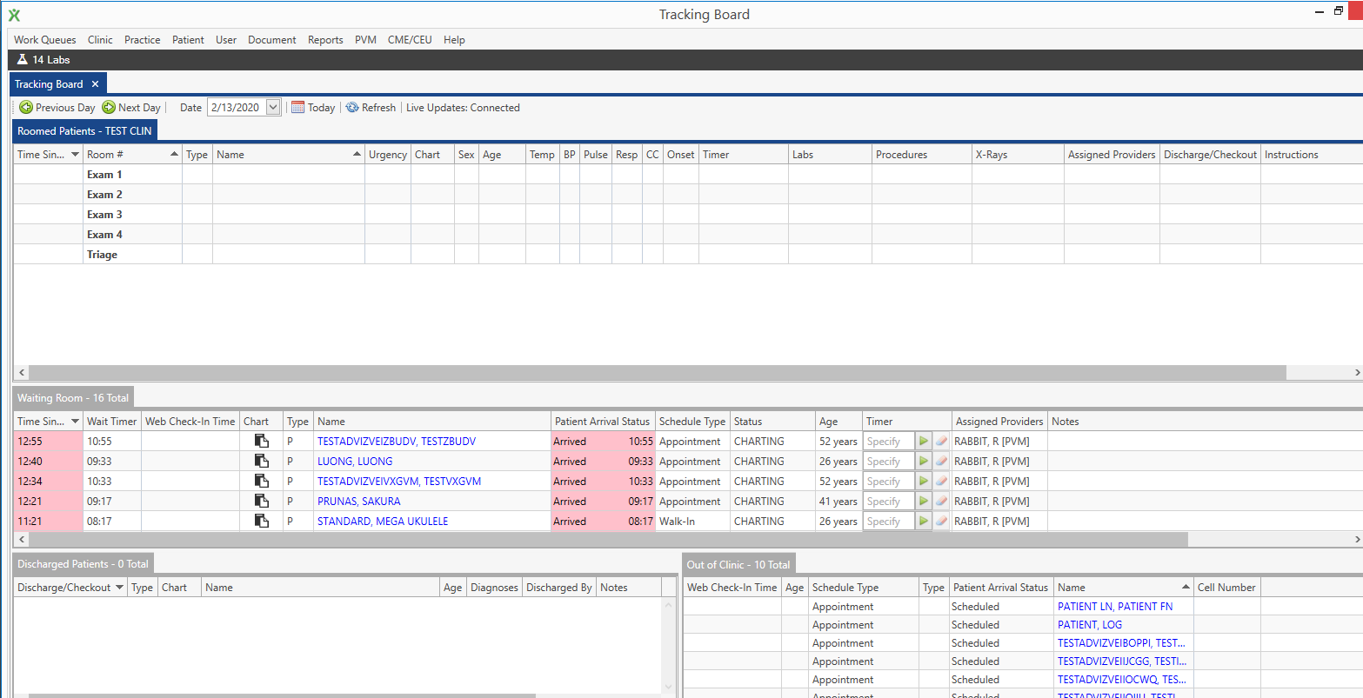Start timer for TESTADVIZVEIZBUDV row
Screen dimensions: 1363x698
tap(924, 442)
